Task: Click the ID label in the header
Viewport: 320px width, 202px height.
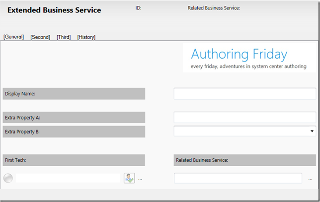Action: (x=138, y=8)
